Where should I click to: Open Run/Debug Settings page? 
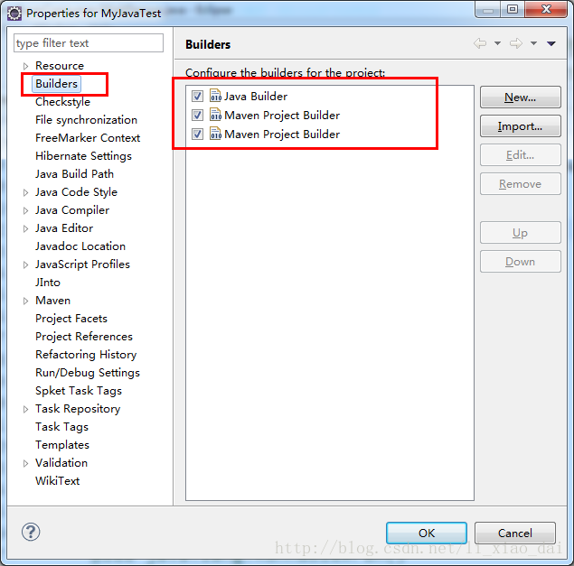pos(88,373)
